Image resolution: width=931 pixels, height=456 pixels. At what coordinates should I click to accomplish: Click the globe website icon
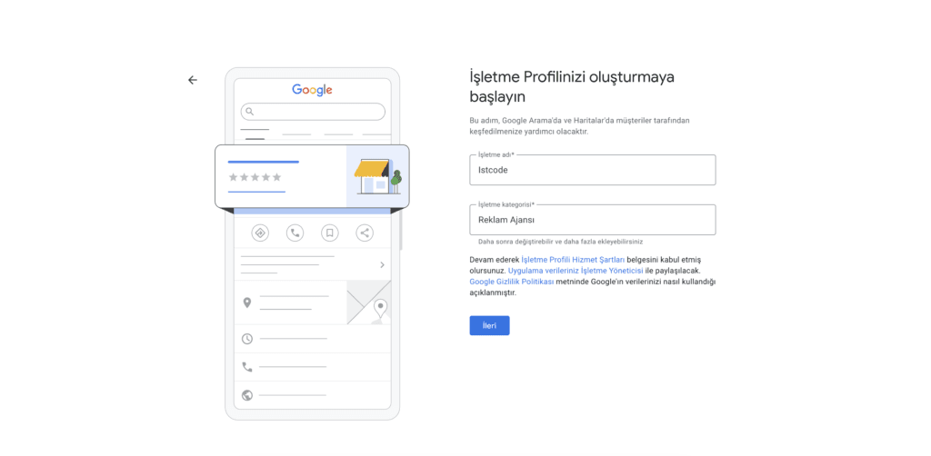(x=247, y=395)
